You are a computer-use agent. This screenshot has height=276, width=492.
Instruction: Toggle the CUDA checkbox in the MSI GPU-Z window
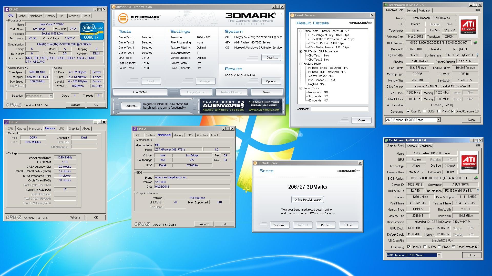click(x=424, y=111)
